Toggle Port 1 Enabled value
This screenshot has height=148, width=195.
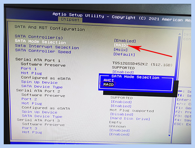pyautogui.click(x=123, y=72)
